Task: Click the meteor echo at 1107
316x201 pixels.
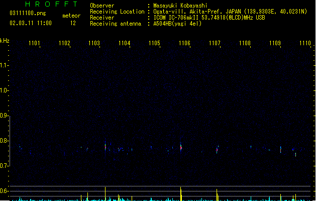Action: tap(217, 150)
